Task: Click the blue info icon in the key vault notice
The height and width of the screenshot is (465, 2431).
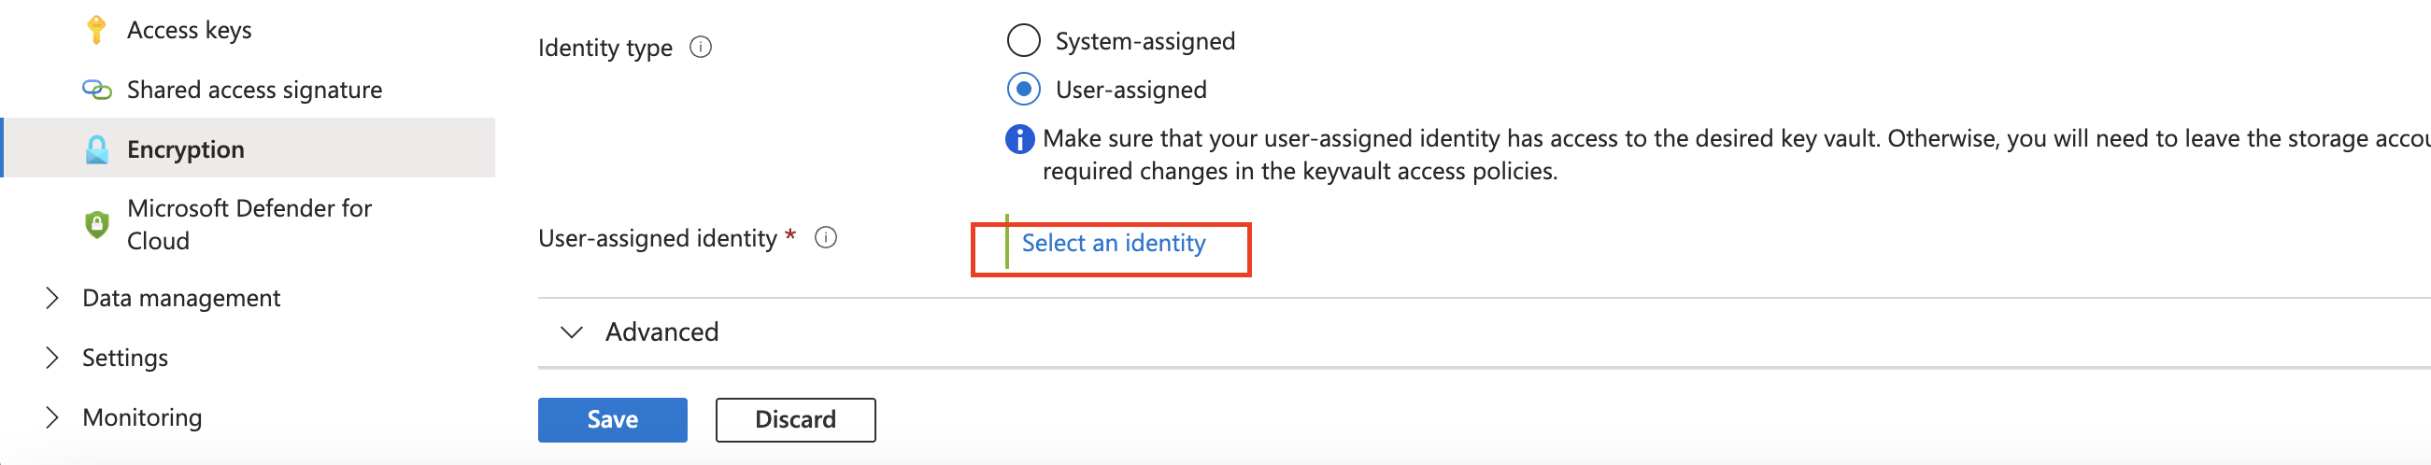Action: (x=1019, y=140)
